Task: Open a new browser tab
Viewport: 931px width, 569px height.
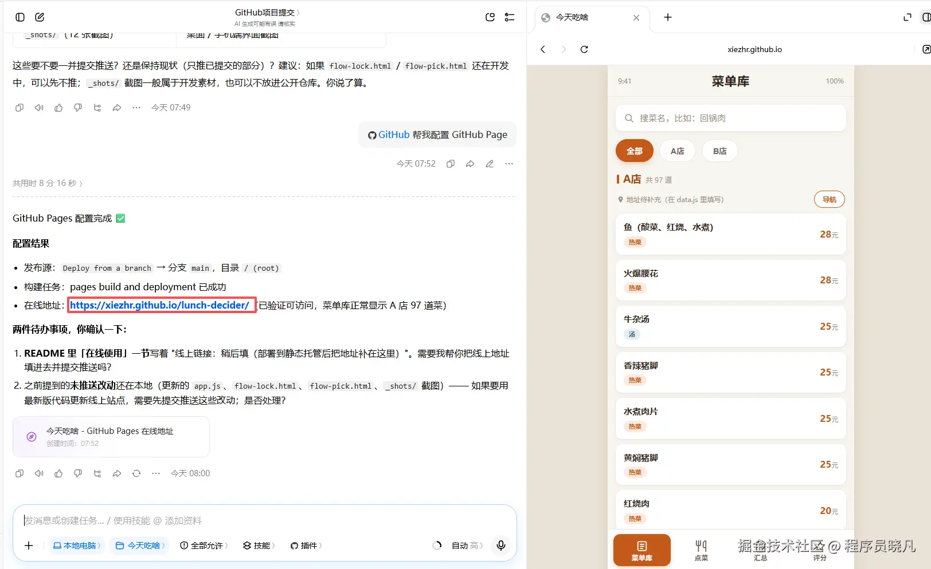Action: tap(668, 17)
